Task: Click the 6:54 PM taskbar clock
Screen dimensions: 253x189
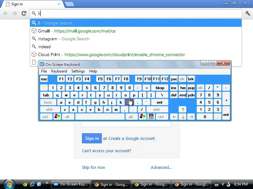Action: point(241,184)
